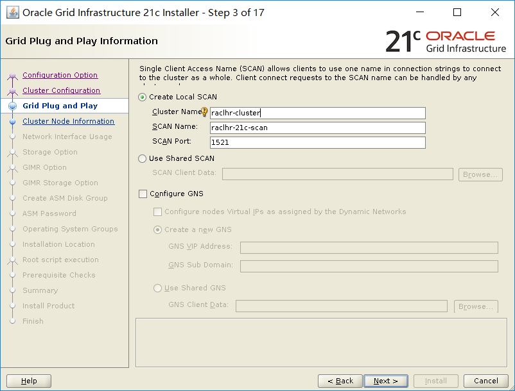515x391 pixels.
Task: Tick Configure nodes Virtual IPs checkbox
Action: [x=158, y=212]
